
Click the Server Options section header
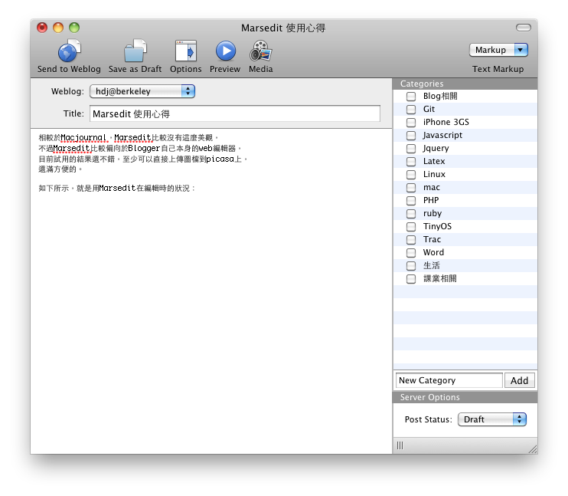point(465,397)
